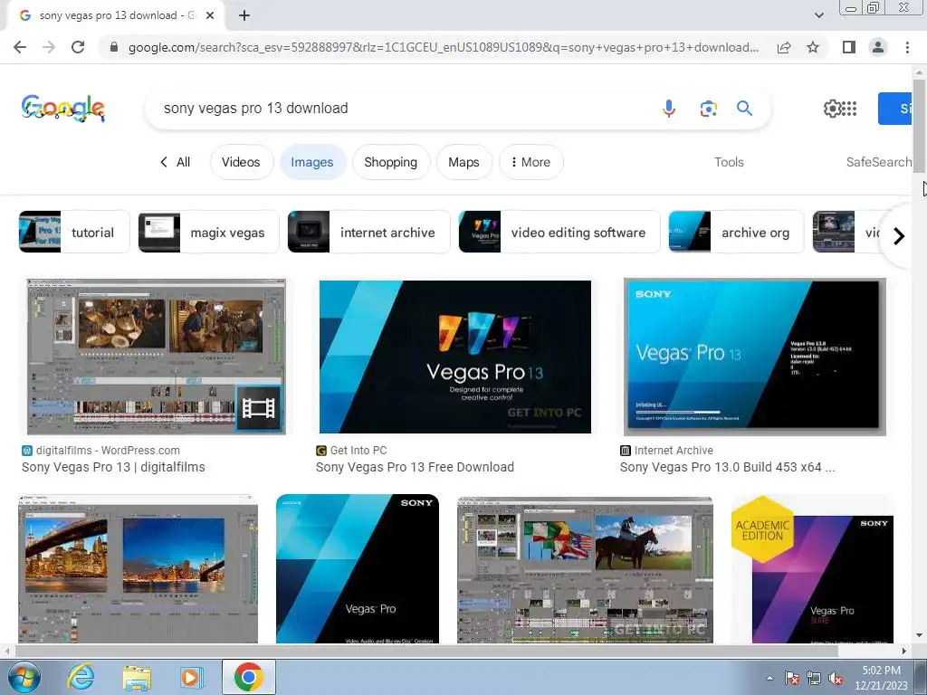Open the SafeSearch setting
927x695 pixels.
(x=879, y=162)
